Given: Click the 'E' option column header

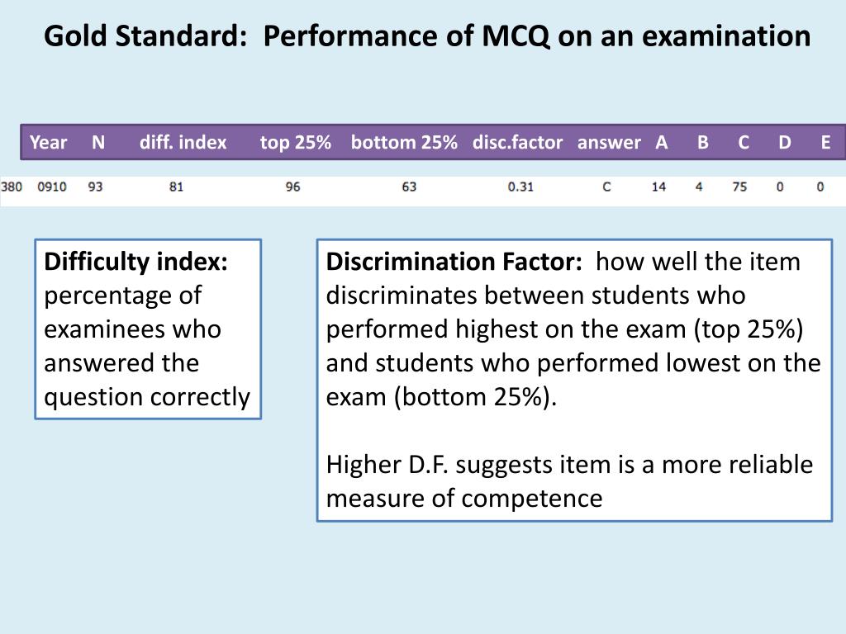Looking at the screenshot, I should point(825,142).
